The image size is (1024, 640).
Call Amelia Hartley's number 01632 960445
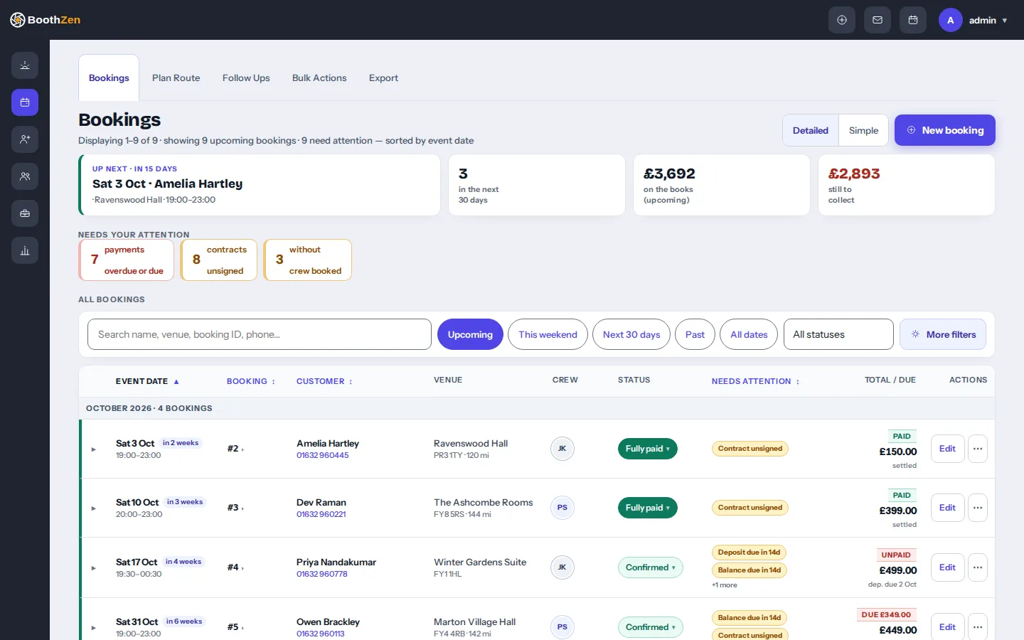pos(323,455)
